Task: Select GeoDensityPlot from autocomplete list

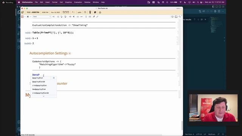Action: point(39,89)
